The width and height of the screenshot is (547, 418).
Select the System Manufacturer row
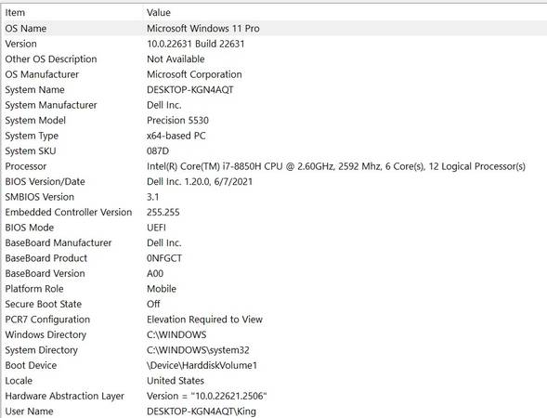coord(274,105)
